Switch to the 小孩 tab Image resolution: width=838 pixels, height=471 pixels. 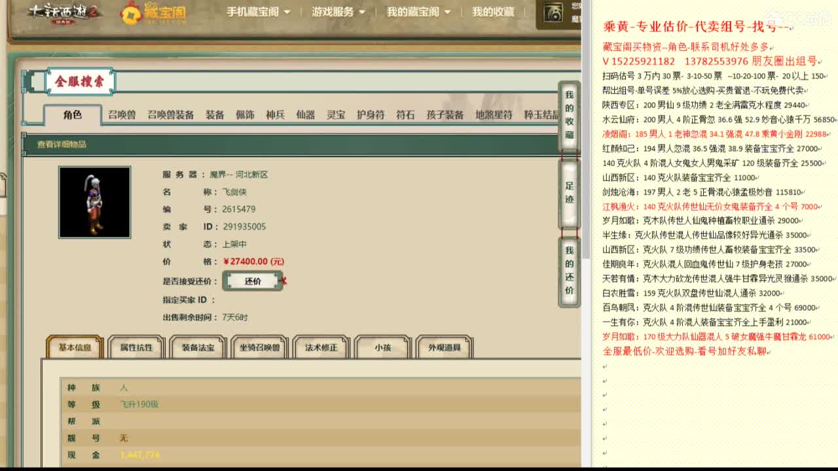tap(383, 347)
